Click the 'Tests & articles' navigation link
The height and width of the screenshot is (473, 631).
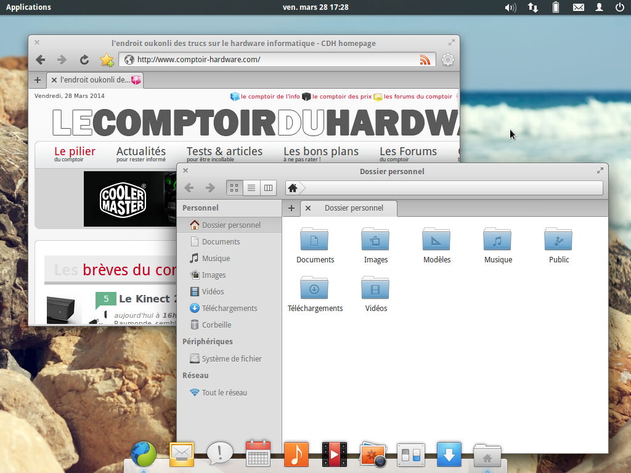[224, 151]
